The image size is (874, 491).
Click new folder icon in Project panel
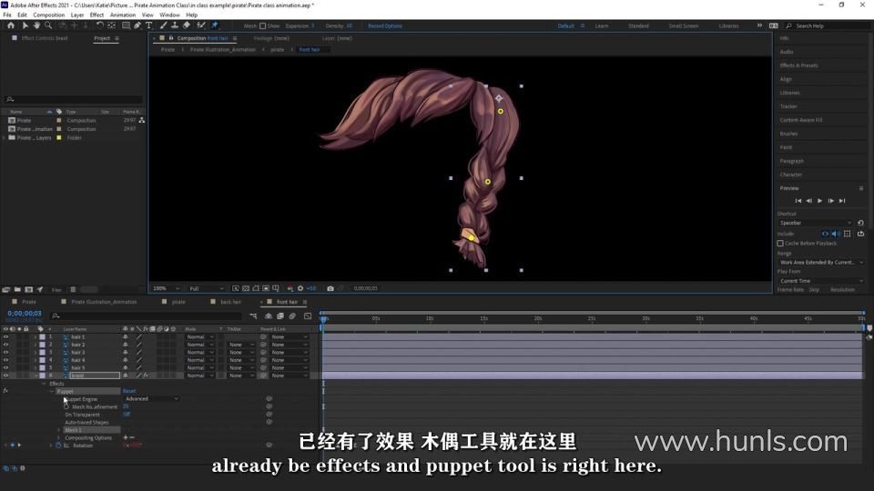coord(17,289)
